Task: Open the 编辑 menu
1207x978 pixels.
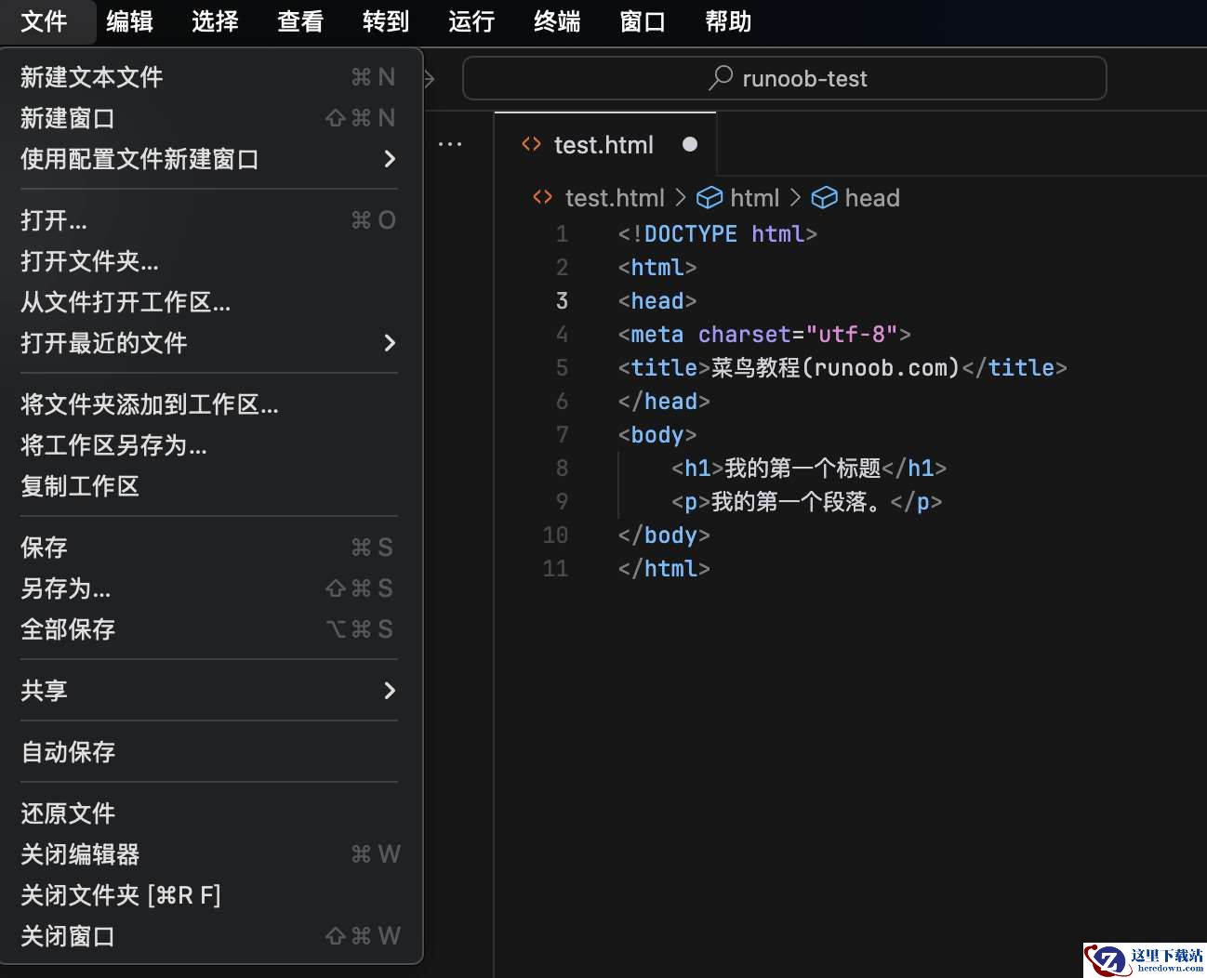Action: tap(129, 21)
